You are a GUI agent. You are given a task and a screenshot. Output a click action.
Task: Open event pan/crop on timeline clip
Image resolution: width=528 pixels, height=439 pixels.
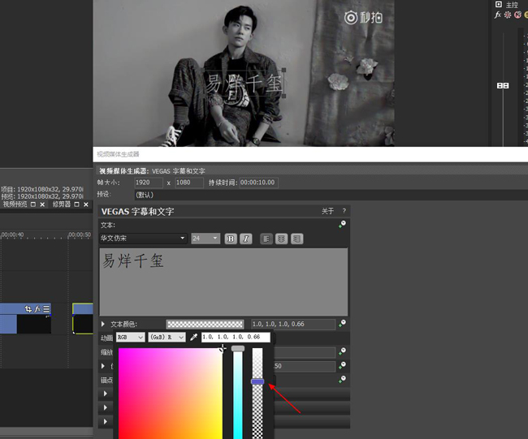(28, 308)
